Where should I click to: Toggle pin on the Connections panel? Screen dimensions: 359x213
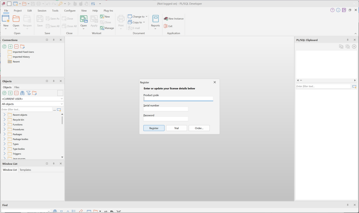click(54, 40)
